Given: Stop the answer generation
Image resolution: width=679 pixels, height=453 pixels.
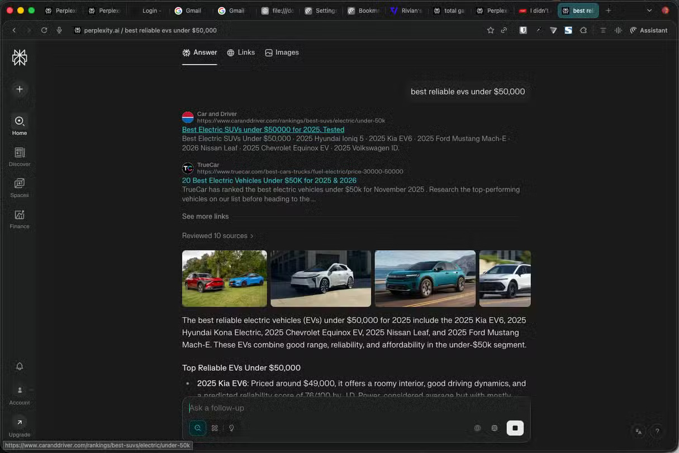Looking at the screenshot, I should pyautogui.click(x=515, y=428).
